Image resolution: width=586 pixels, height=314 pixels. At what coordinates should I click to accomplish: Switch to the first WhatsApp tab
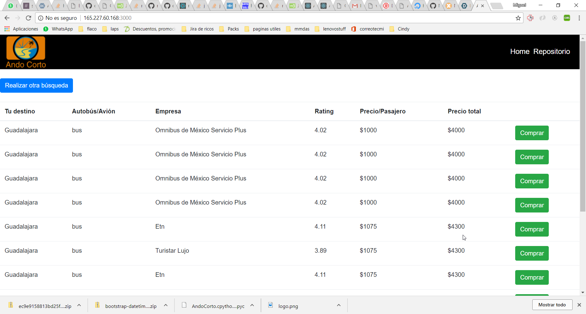coord(12,6)
